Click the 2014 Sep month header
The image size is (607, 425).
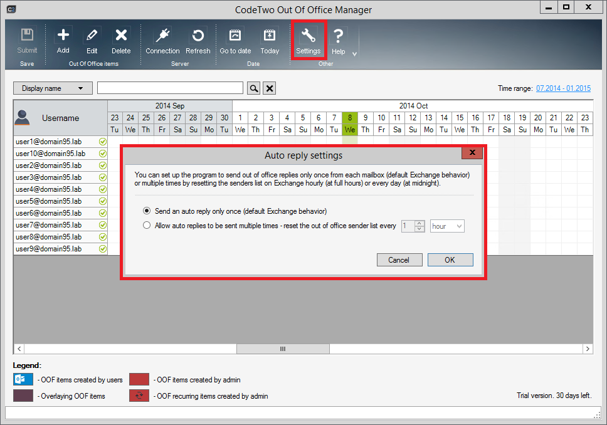169,106
